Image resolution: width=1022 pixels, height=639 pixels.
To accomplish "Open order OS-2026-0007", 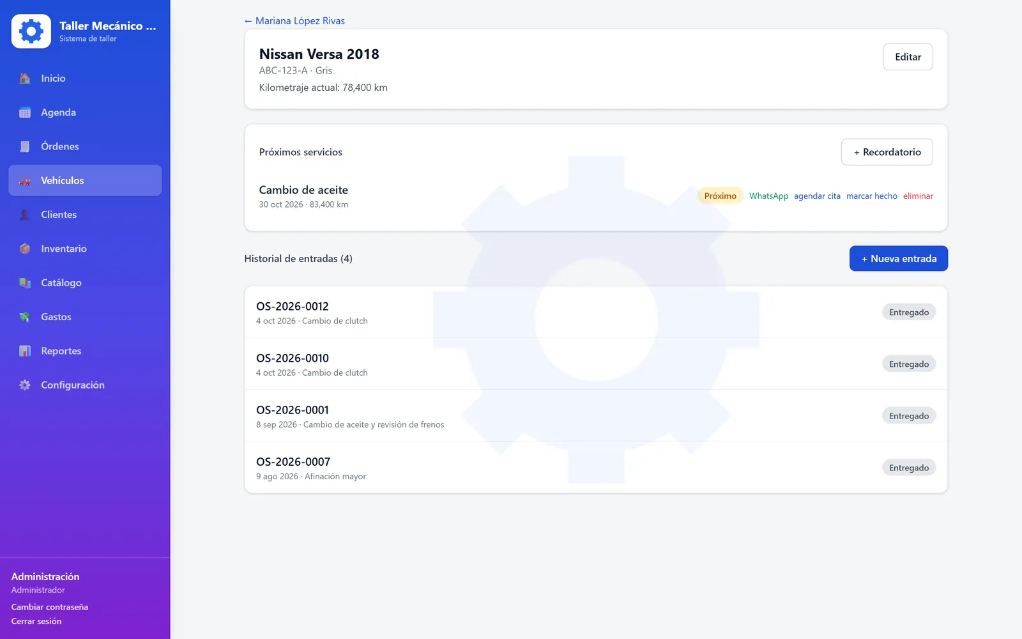I will (596, 468).
